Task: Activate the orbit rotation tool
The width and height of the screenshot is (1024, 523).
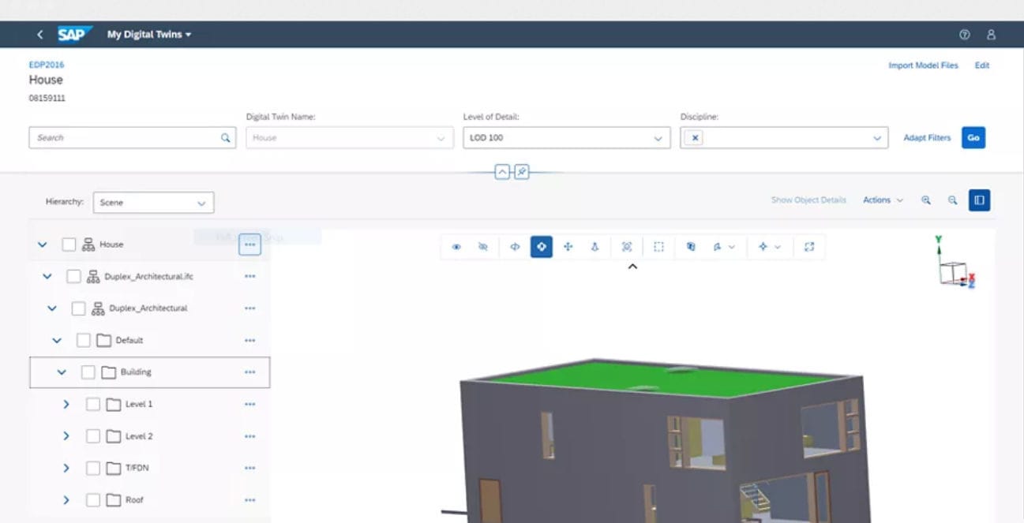Action: 540,246
